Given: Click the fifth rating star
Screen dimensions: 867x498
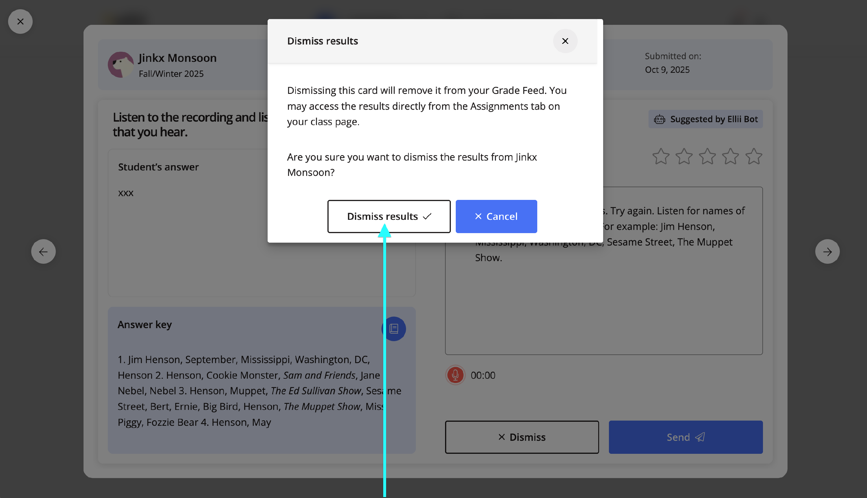Looking at the screenshot, I should point(753,156).
